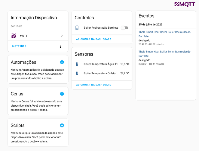Open the three-dot device options menu
The image size is (199, 151).
coord(60,46)
